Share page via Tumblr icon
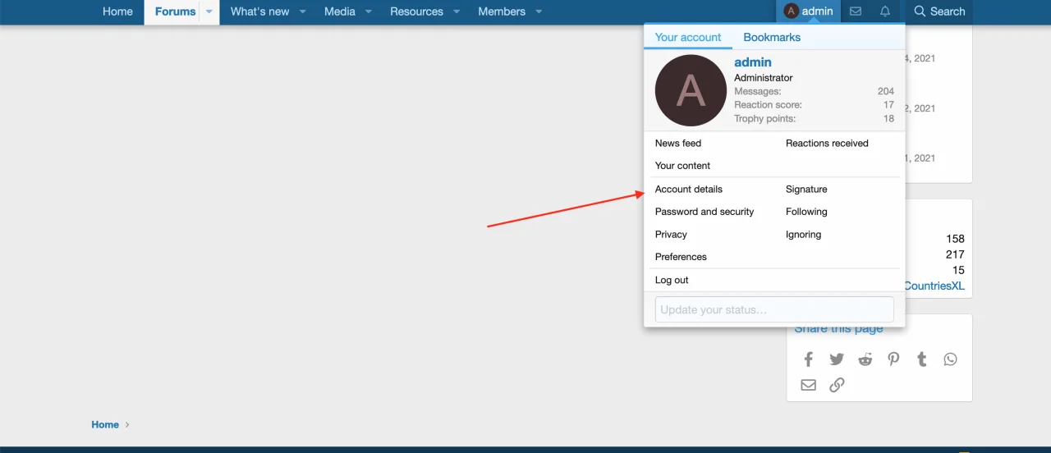The width and height of the screenshot is (1051, 453). click(x=922, y=359)
